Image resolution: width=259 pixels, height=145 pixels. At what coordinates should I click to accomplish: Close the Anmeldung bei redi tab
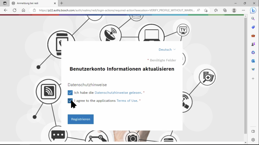coord(55,3)
